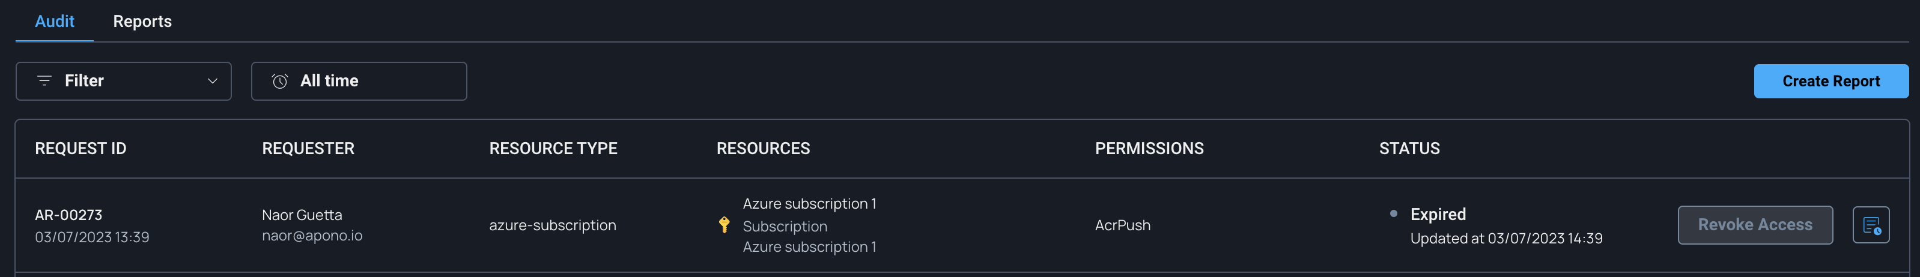Open the All time range picker
This screenshot has width=1920, height=277.
[359, 81]
